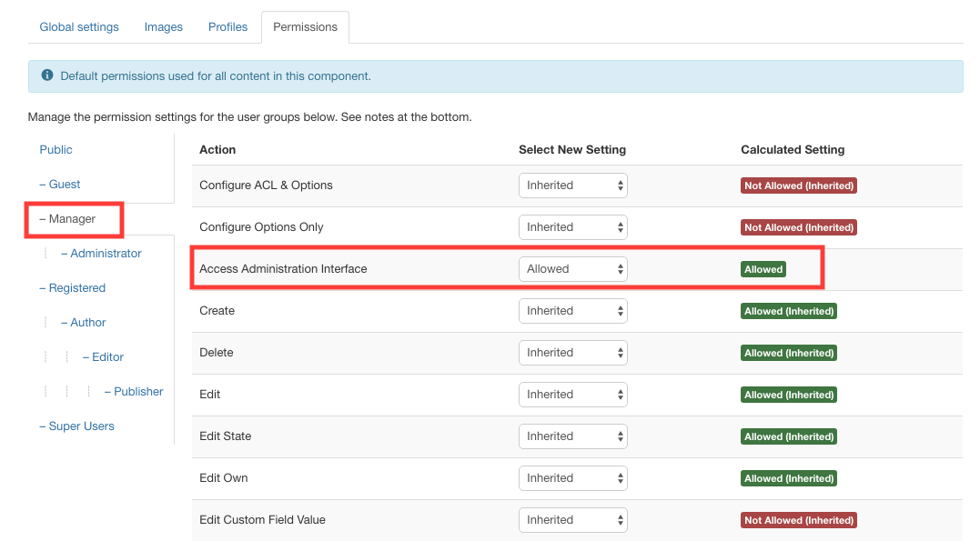The image size is (980, 551).
Task: Open the stepper arrows on the Create dropdown
Action: [619, 310]
